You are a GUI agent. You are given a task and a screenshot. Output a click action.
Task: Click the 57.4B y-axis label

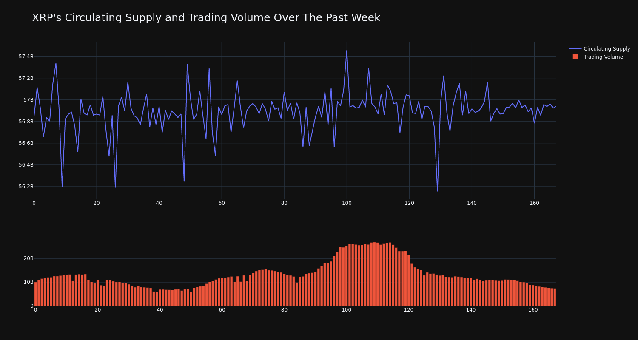(x=26, y=57)
